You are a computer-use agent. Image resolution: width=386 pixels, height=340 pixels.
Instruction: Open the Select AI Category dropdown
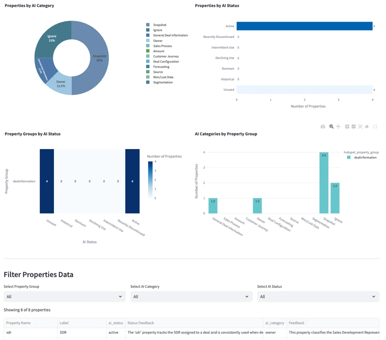pos(191,296)
